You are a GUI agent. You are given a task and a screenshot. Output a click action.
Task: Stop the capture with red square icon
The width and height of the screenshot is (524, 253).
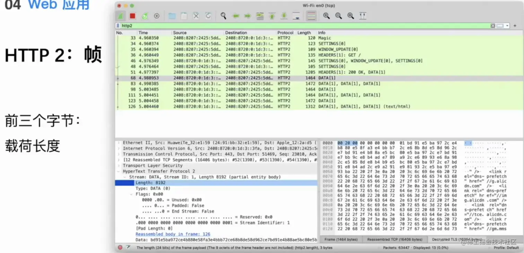132,16
